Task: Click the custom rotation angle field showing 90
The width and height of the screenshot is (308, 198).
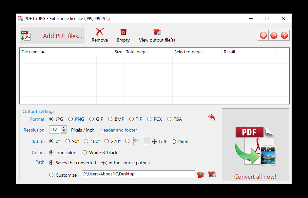Action: pos(139,141)
